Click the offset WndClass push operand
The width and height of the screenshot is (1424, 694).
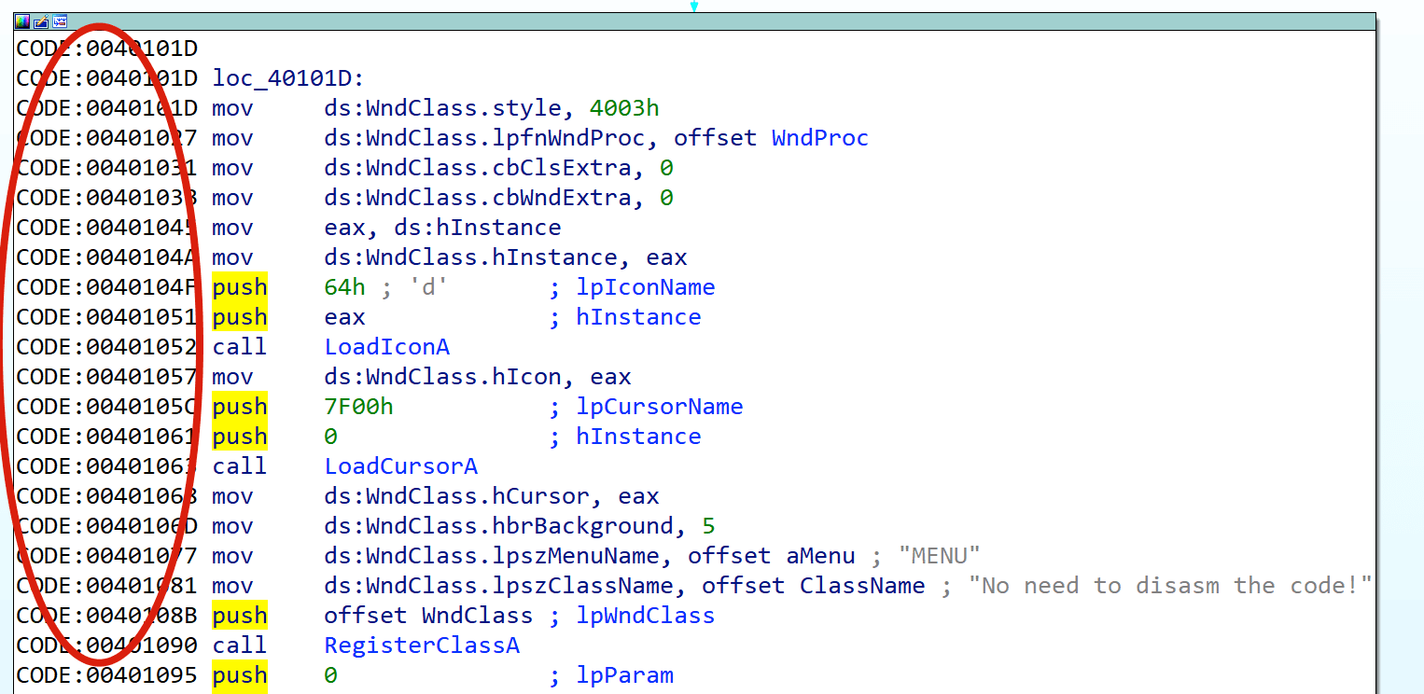[428, 616]
